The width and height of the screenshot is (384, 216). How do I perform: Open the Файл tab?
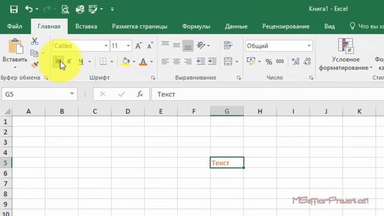point(14,26)
